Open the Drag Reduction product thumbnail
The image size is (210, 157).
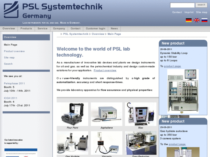click(x=141, y=143)
